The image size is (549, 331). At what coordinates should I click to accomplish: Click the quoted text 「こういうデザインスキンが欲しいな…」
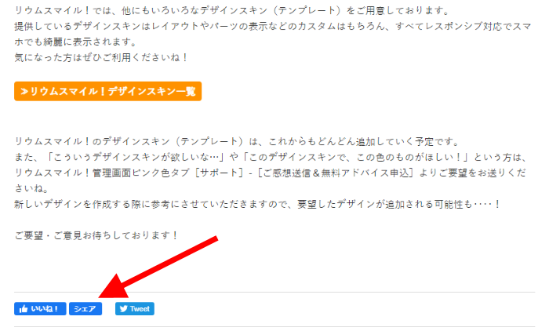[136, 158]
